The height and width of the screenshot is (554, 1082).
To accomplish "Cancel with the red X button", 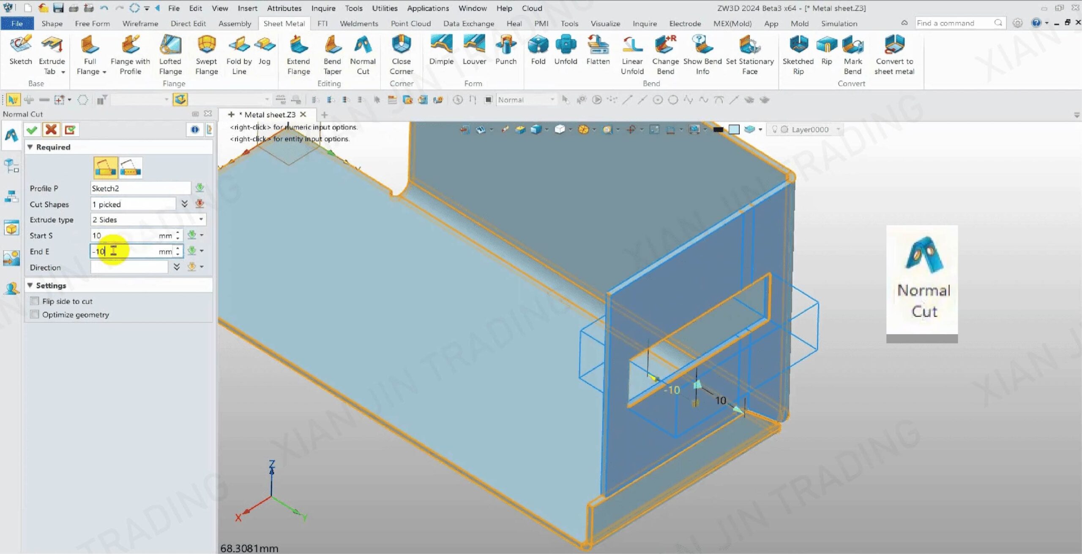I will (51, 130).
